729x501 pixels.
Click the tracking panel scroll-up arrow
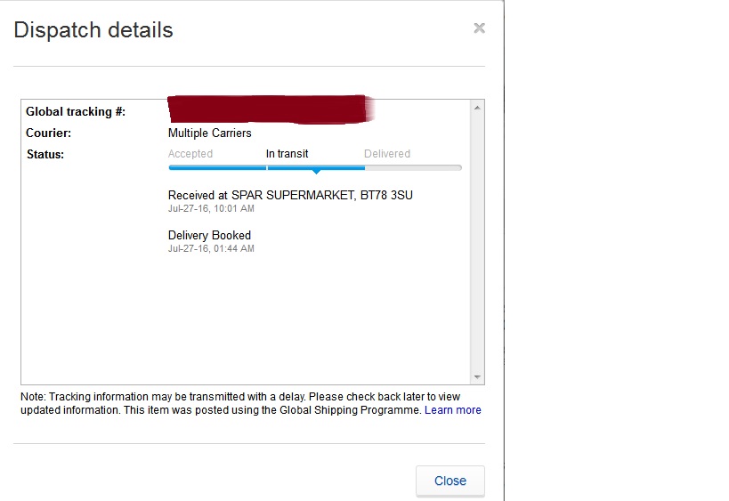click(477, 108)
